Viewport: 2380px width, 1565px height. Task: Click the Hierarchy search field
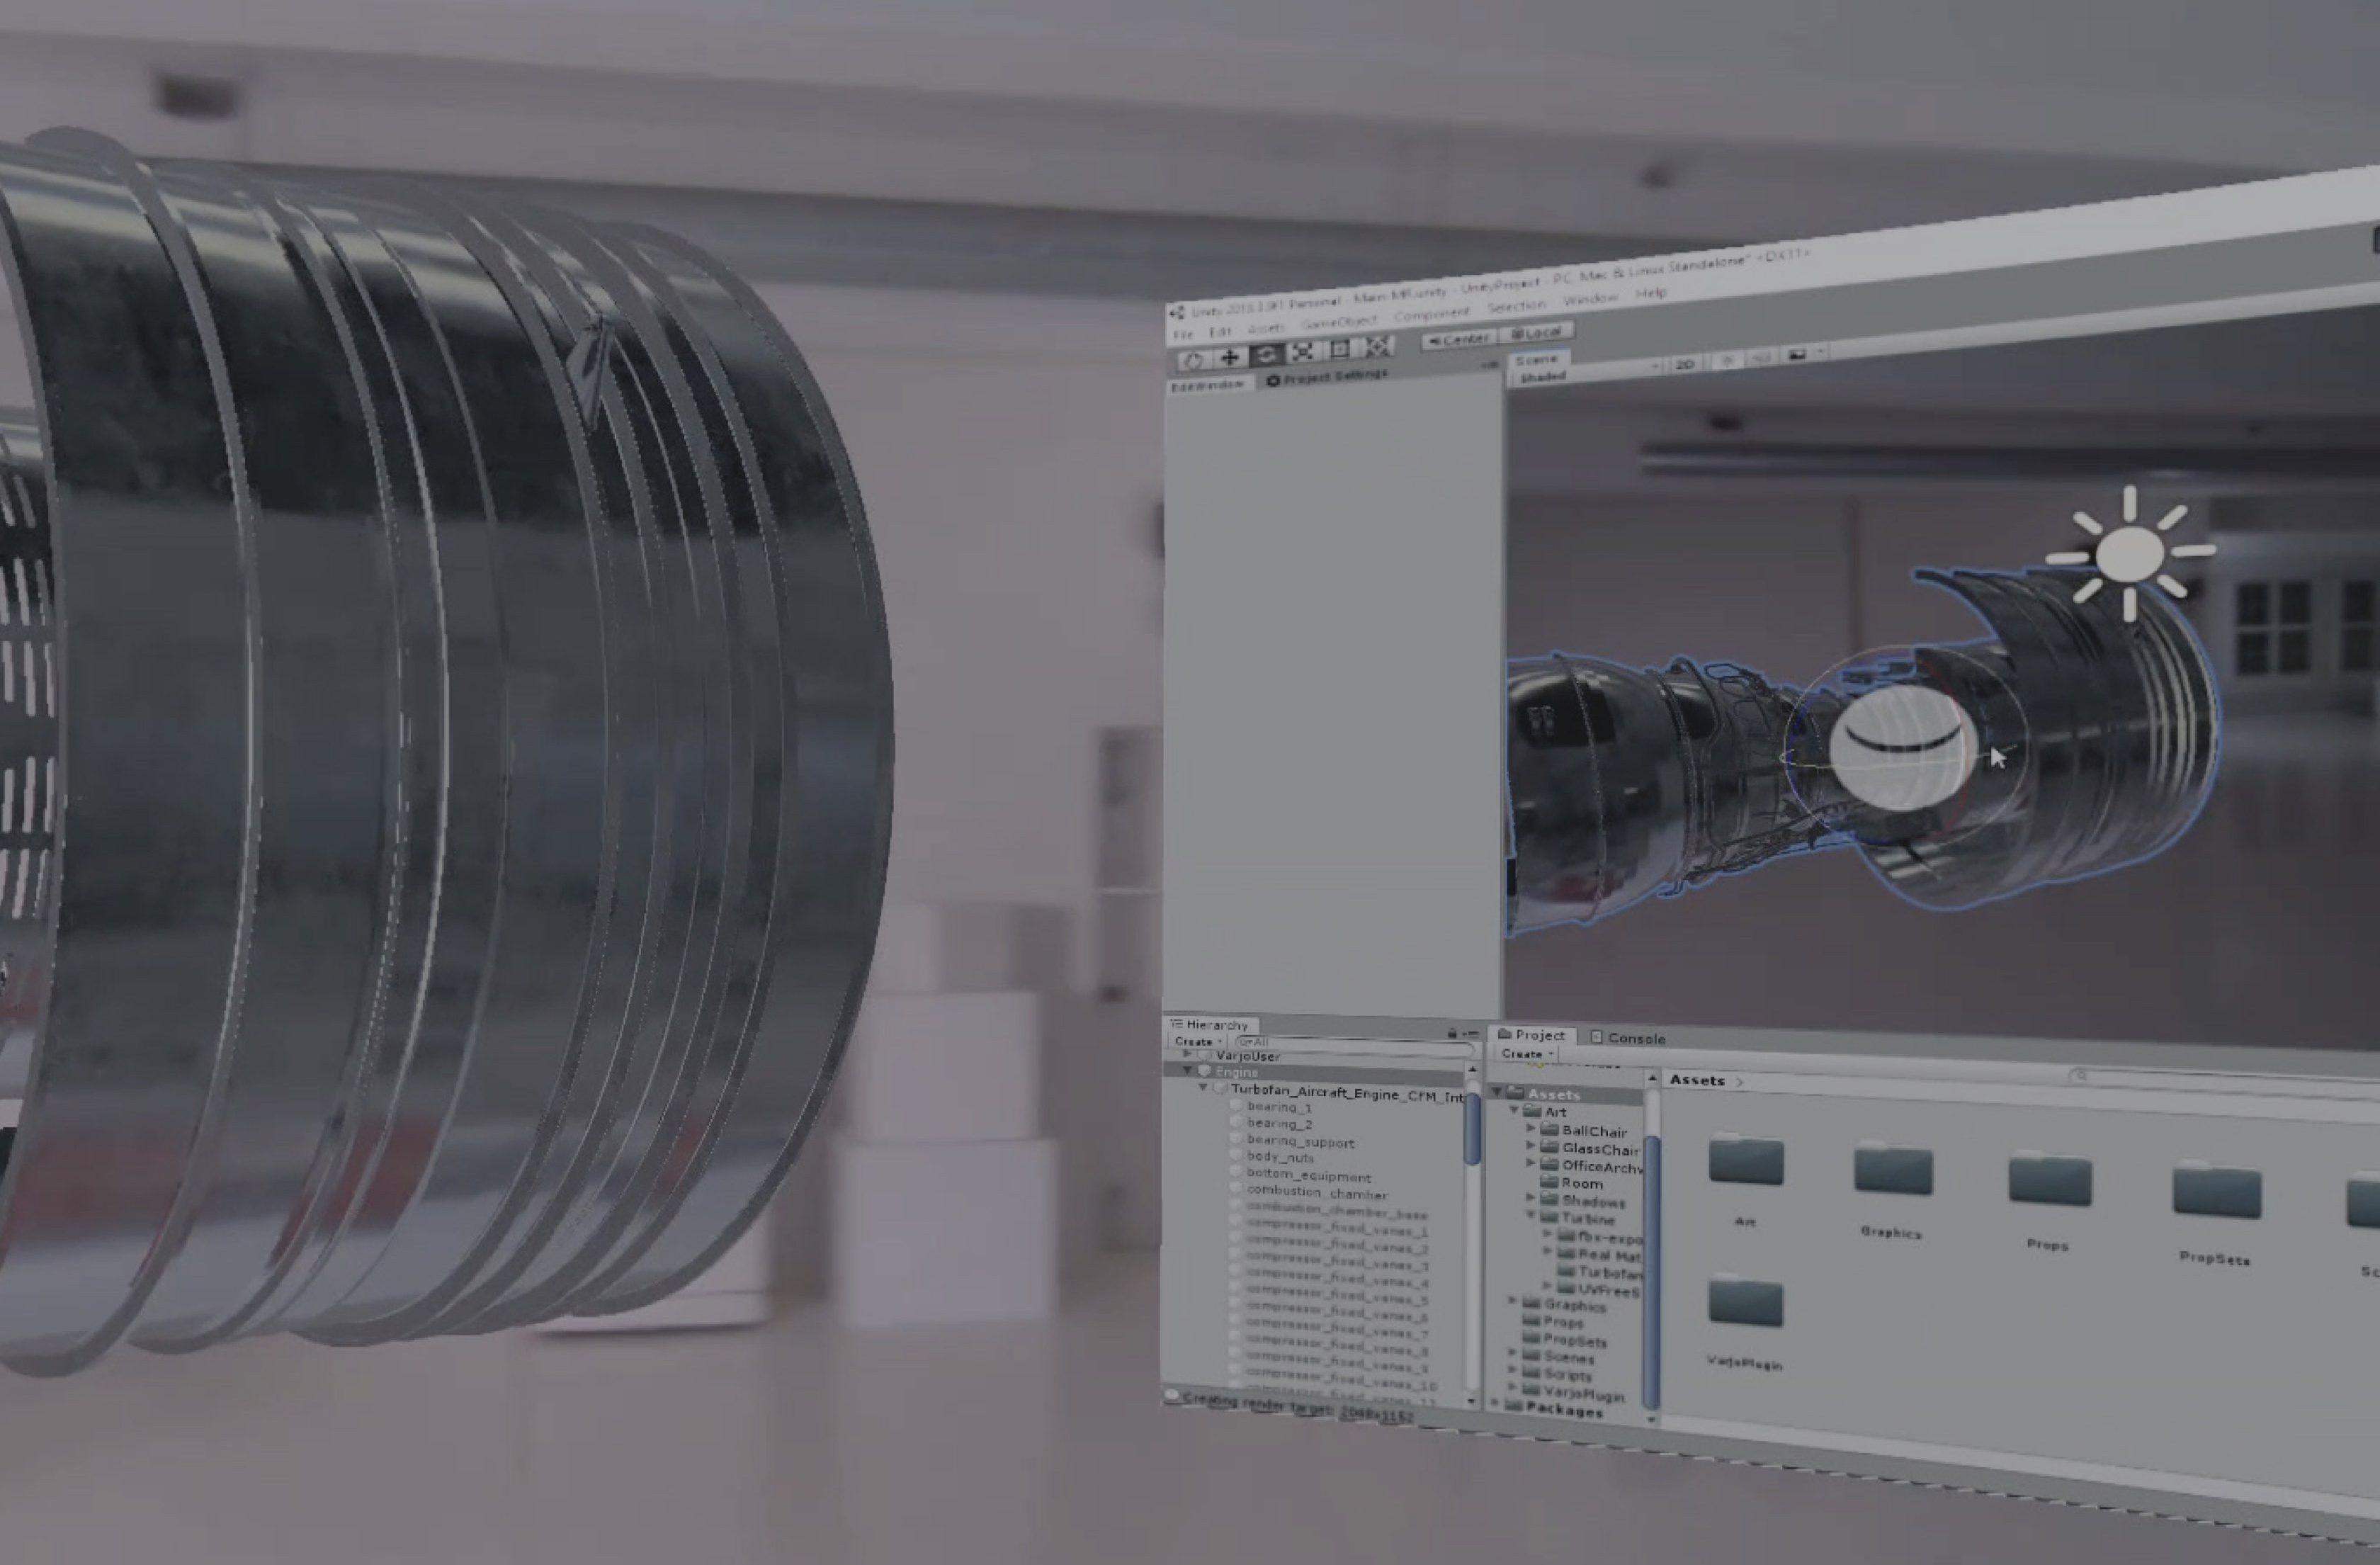[1355, 1044]
